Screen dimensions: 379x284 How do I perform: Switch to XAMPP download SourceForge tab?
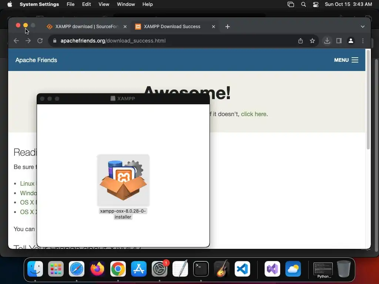pos(87,27)
